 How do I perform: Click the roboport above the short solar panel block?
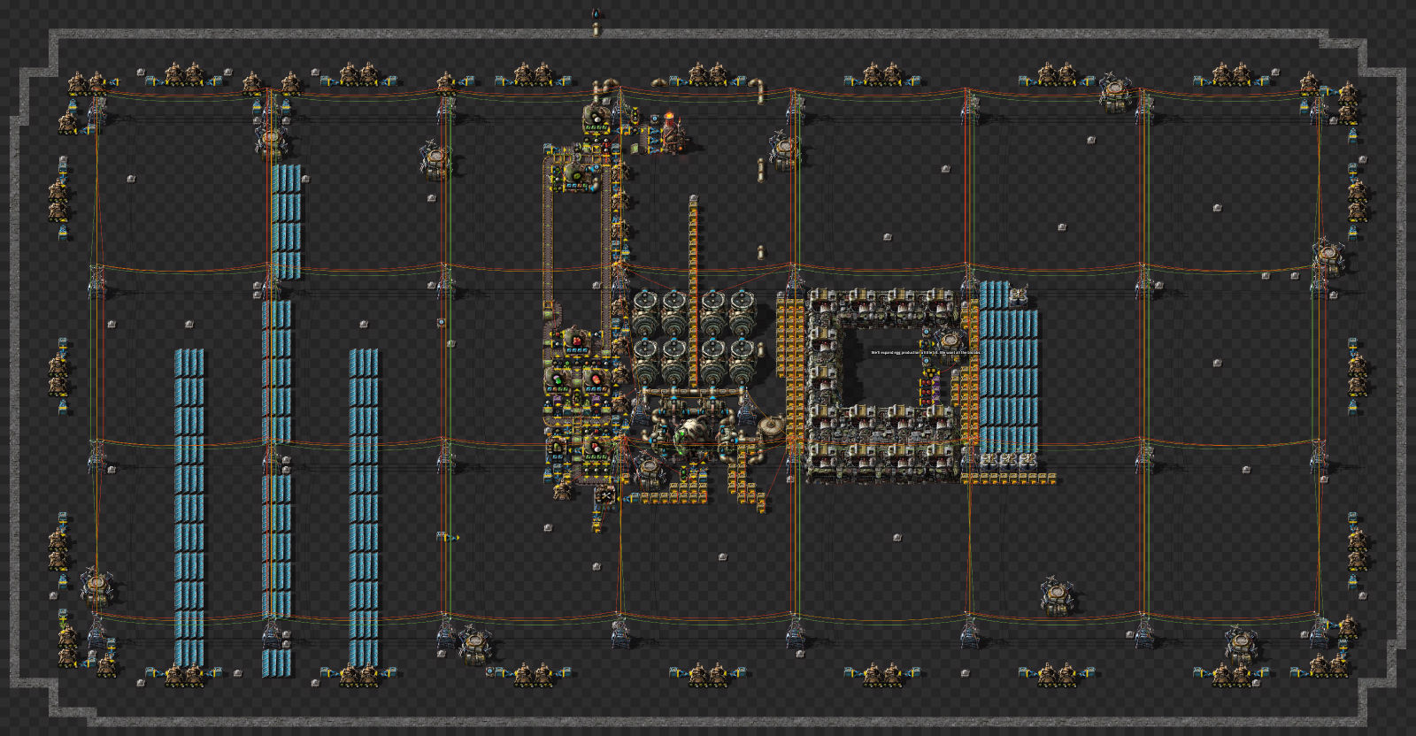(x=273, y=142)
